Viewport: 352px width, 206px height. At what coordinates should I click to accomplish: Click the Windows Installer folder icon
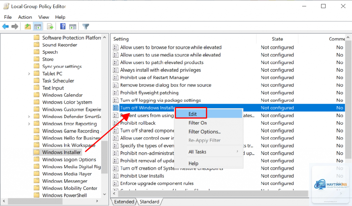36,152
